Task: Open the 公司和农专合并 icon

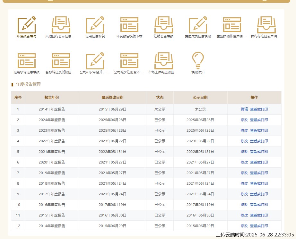Action: 95,61
